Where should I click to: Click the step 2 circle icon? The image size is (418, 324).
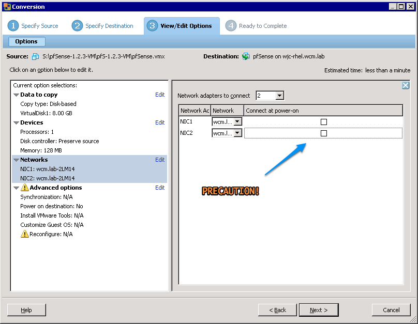click(x=77, y=25)
